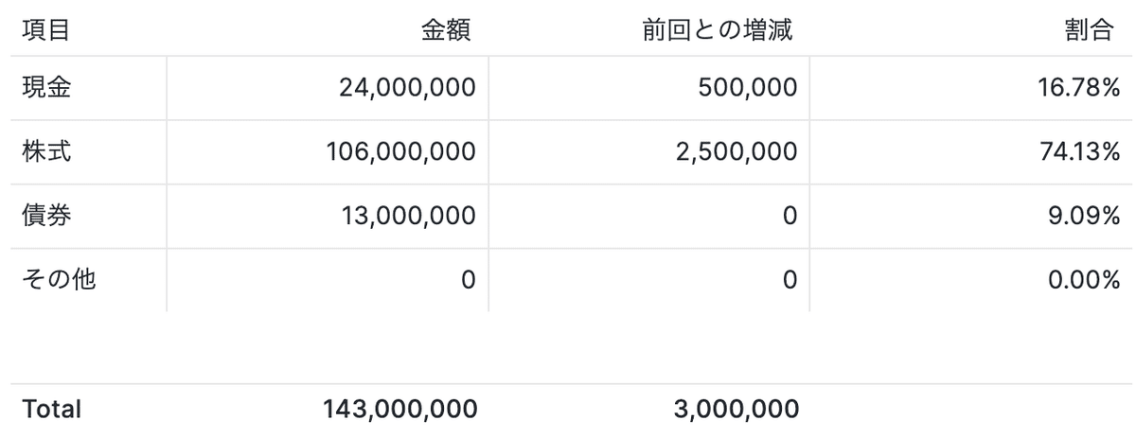Select the Total row label
The height and width of the screenshot is (438, 1136).
tap(52, 409)
